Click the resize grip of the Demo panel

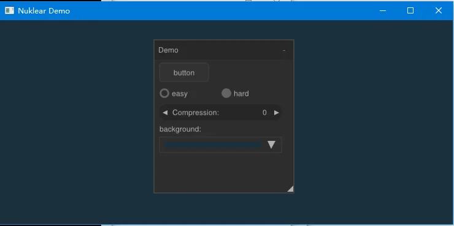(290, 189)
